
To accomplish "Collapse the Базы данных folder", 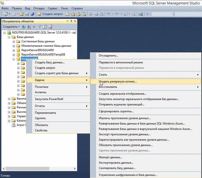I will coord(9,37).
